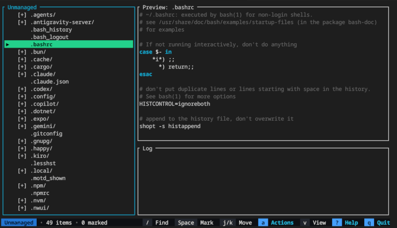Expand the .bun/ directory
Screen dimensions: 397x228
(22, 52)
